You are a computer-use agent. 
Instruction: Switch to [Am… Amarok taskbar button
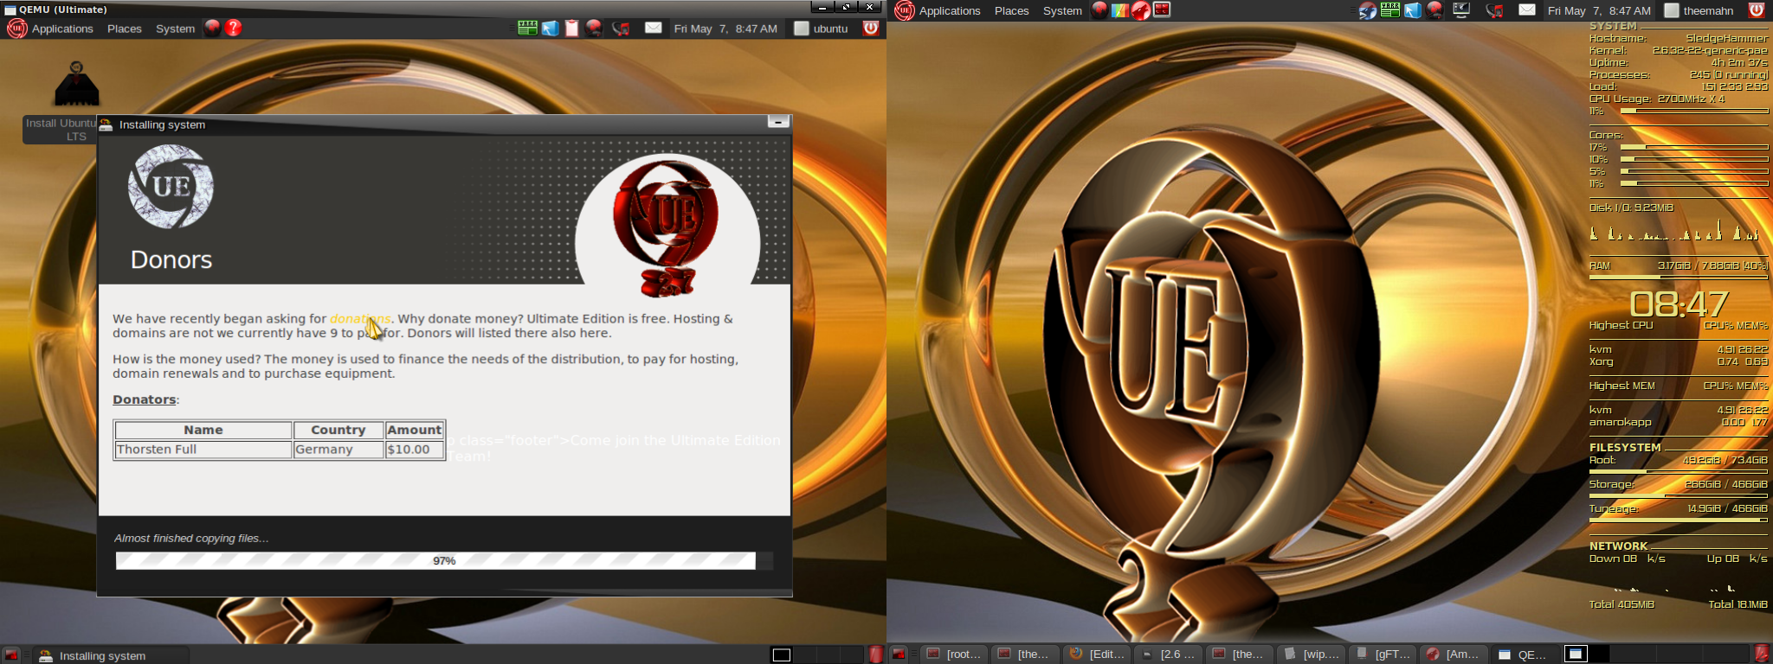point(1454,654)
